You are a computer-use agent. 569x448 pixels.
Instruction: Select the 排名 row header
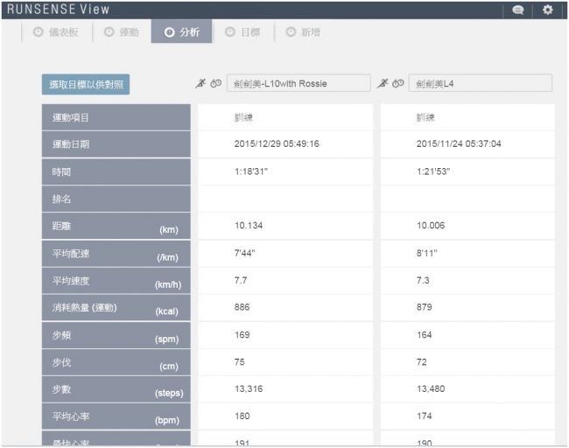point(116,199)
